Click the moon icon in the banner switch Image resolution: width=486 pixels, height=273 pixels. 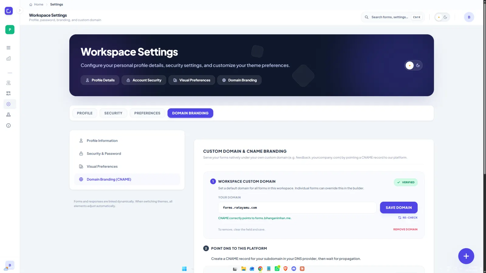[418, 66]
